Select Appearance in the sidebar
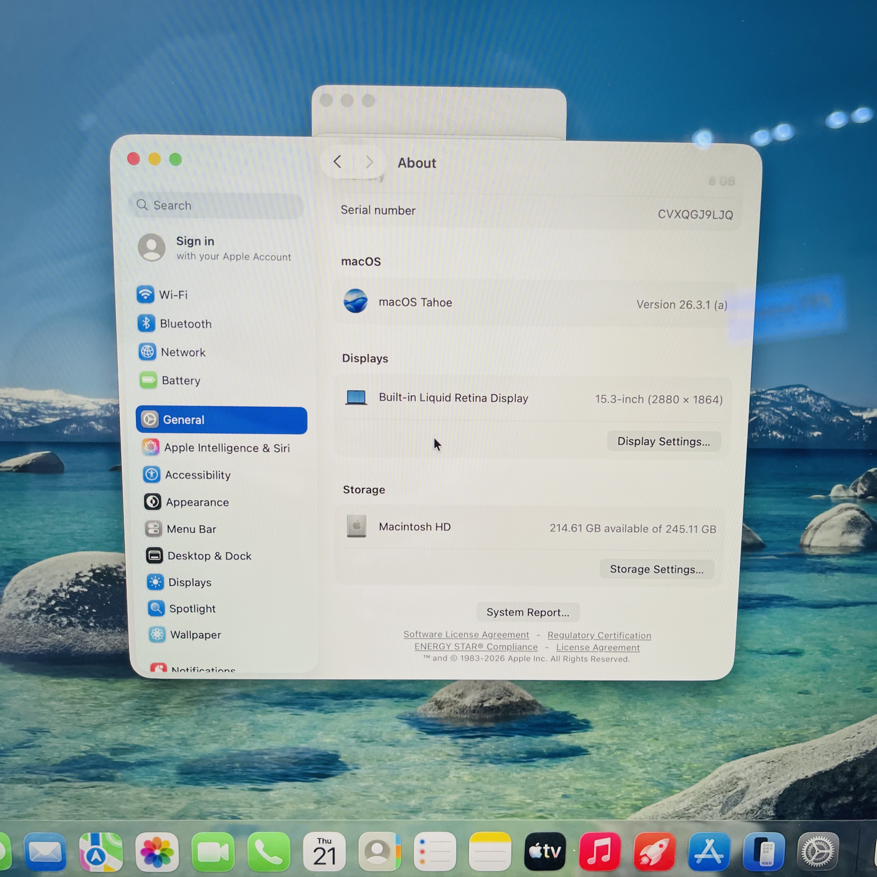Image resolution: width=877 pixels, height=877 pixels. tap(186, 502)
